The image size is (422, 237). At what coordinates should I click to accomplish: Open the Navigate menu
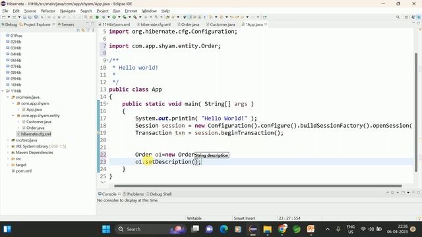pyautogui.click(x=68, y=11)
